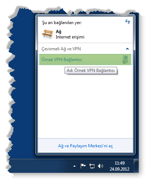
Task: Click the server icon on VPN entry
Action: point(125,60)
